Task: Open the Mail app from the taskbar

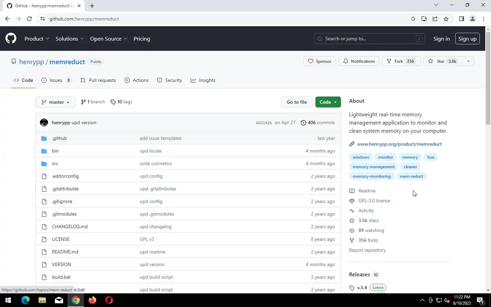Action: [x=59, y=300]
